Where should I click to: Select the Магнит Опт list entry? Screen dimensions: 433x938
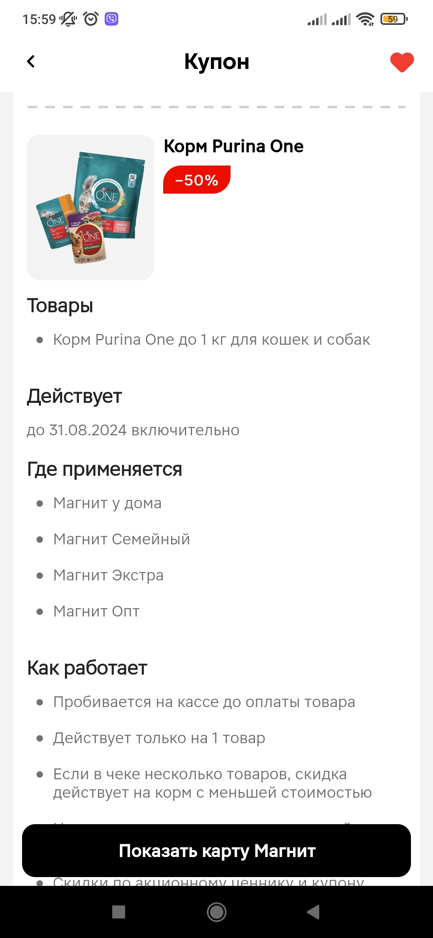[96, 611]
